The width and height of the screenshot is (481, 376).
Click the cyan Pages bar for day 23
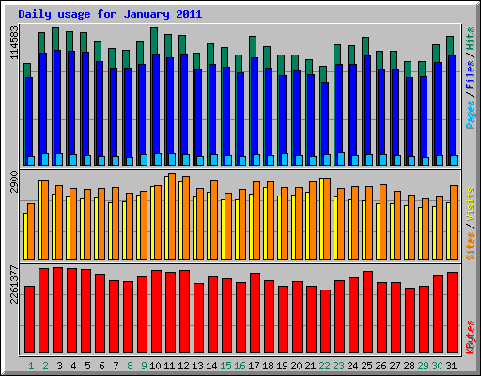tap(341, 159)
